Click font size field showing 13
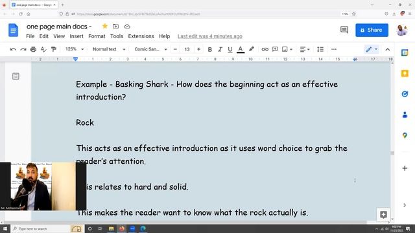Viewport: 415px width, 233px height. tap(187, 49)
